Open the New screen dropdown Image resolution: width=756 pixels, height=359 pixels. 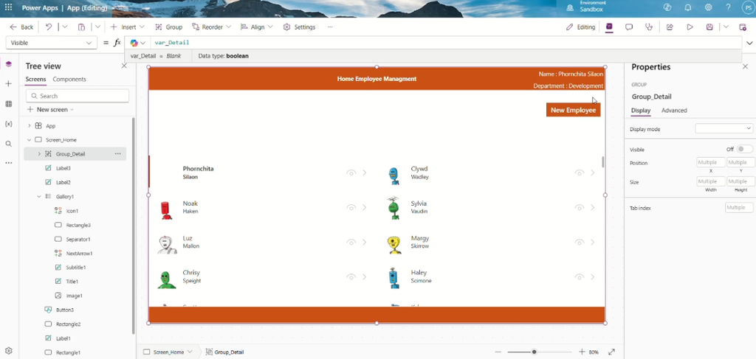pyautogui.click(x=50, y=109)
